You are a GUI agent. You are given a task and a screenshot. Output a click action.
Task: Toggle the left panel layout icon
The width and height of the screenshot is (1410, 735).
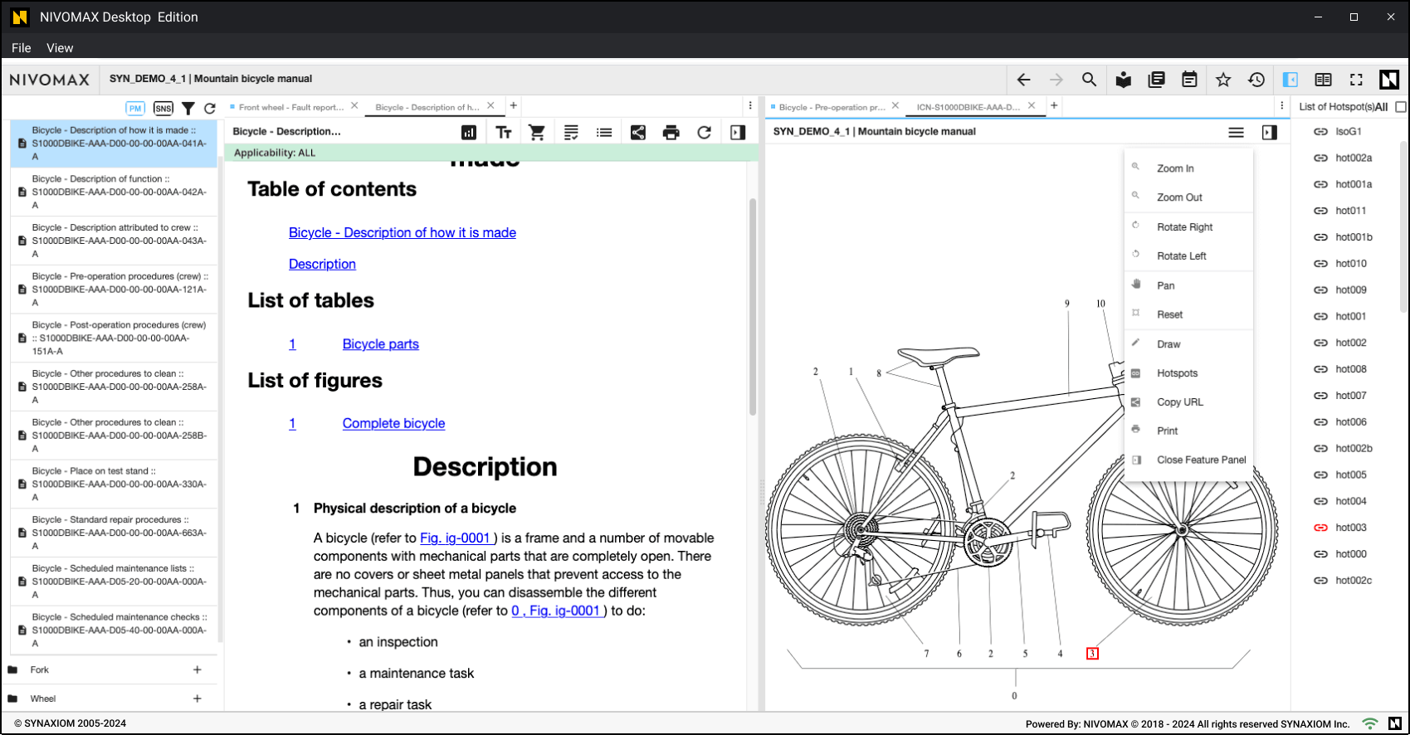[1290, 80]
